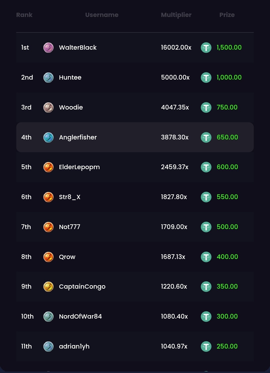Click the Username column header
270x373 pixels.
pyautogui.click(x=102, y=15)
